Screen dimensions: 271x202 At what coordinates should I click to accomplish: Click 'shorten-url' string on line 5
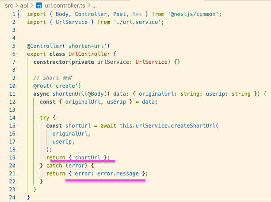coord(86,46)
